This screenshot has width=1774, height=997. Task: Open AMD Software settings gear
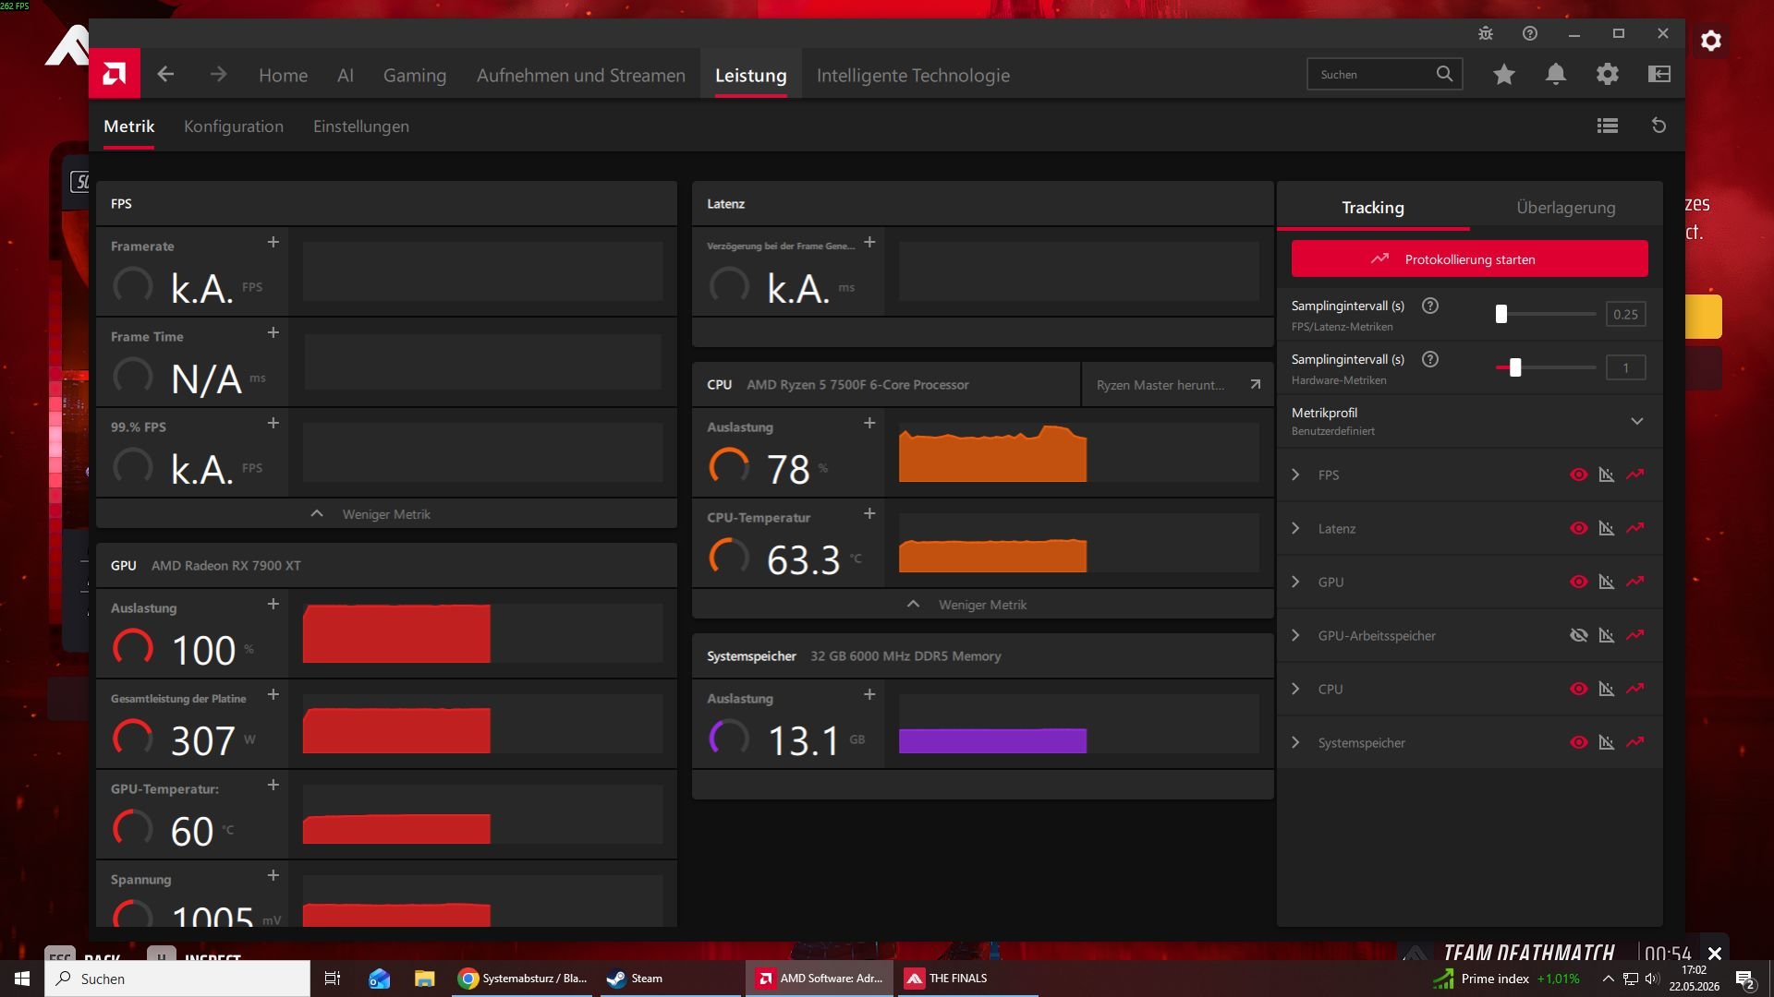[1608, 74]
